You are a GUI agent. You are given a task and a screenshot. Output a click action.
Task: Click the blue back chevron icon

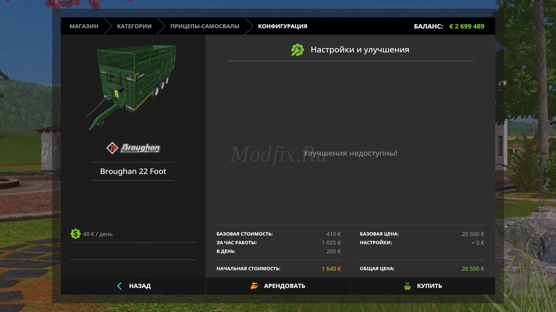coord(119,286)
